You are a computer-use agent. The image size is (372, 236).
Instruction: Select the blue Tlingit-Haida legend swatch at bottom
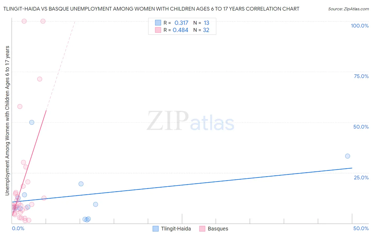[156, 229]
